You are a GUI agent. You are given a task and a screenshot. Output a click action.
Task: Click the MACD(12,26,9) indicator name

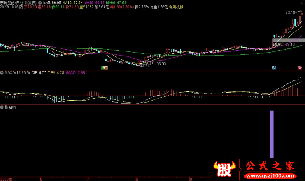17,73
